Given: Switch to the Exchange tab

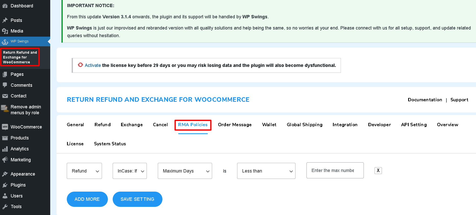Looking at the screenshot, I should (x=132, y=125).
